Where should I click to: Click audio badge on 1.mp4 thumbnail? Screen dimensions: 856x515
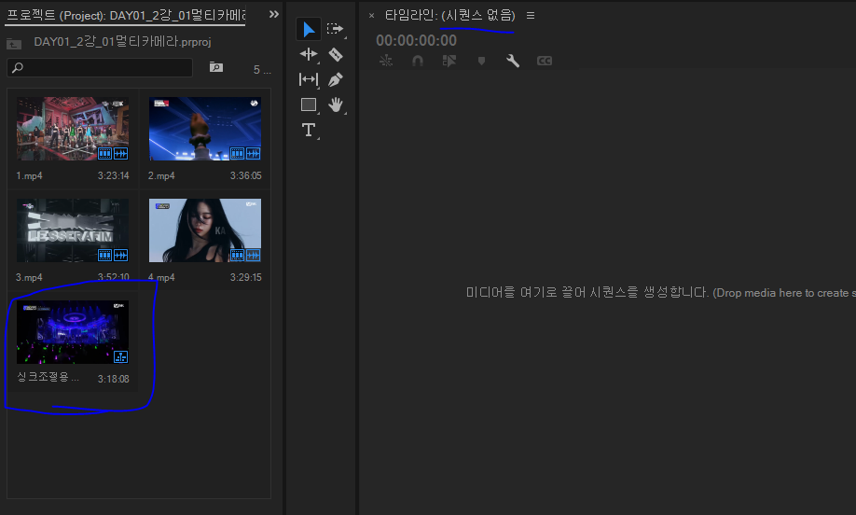[120, 153]
